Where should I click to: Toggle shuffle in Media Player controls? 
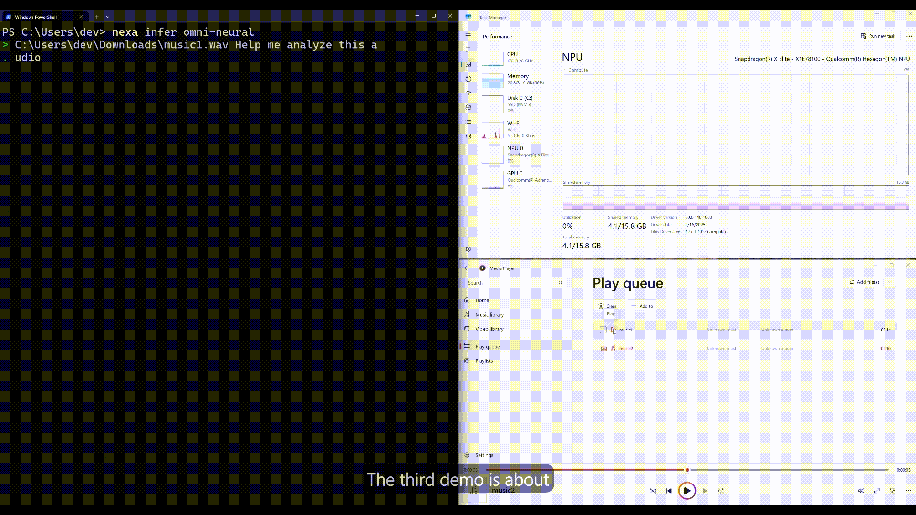pyautogui.click(x=653, y=491)
